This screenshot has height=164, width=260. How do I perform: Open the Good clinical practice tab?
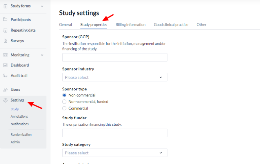pyautogui.click(x=171, y=25)
